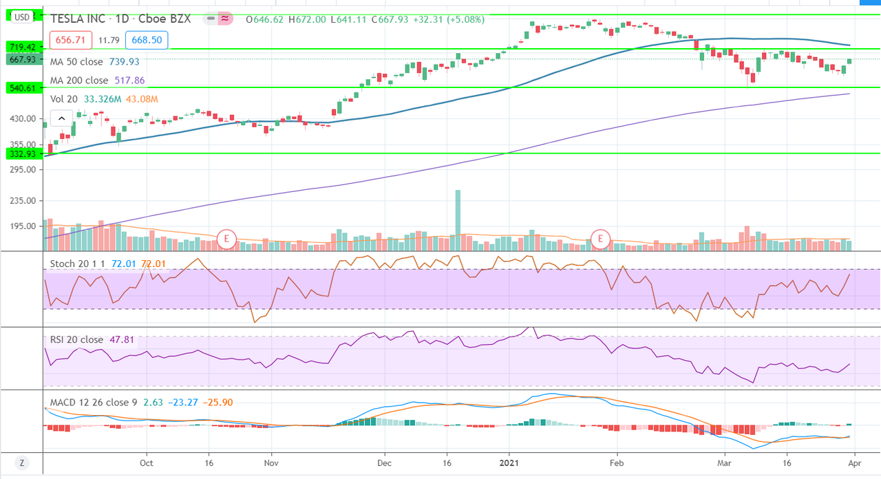Click the Apr date on time axis
The height and width of the screenshot is (479, 881).
[853, 465]
